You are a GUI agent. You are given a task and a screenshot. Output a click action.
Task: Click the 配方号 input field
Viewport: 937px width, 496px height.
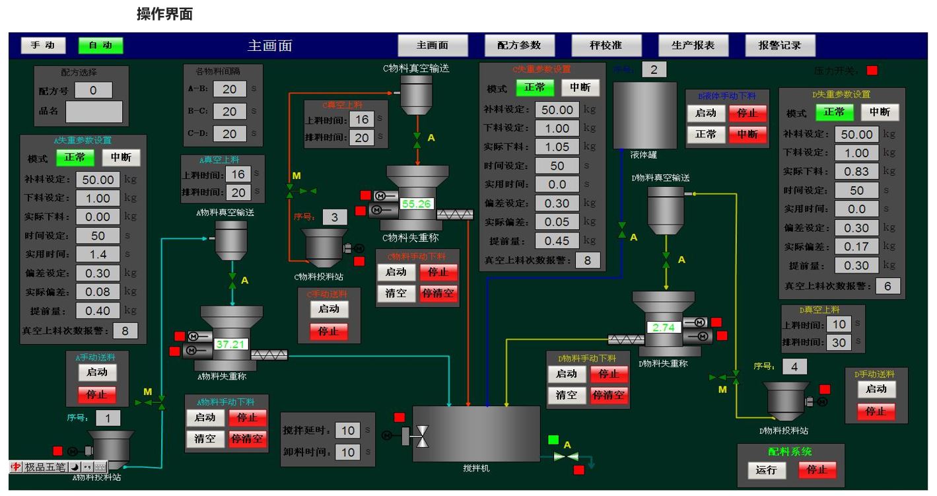92,90
